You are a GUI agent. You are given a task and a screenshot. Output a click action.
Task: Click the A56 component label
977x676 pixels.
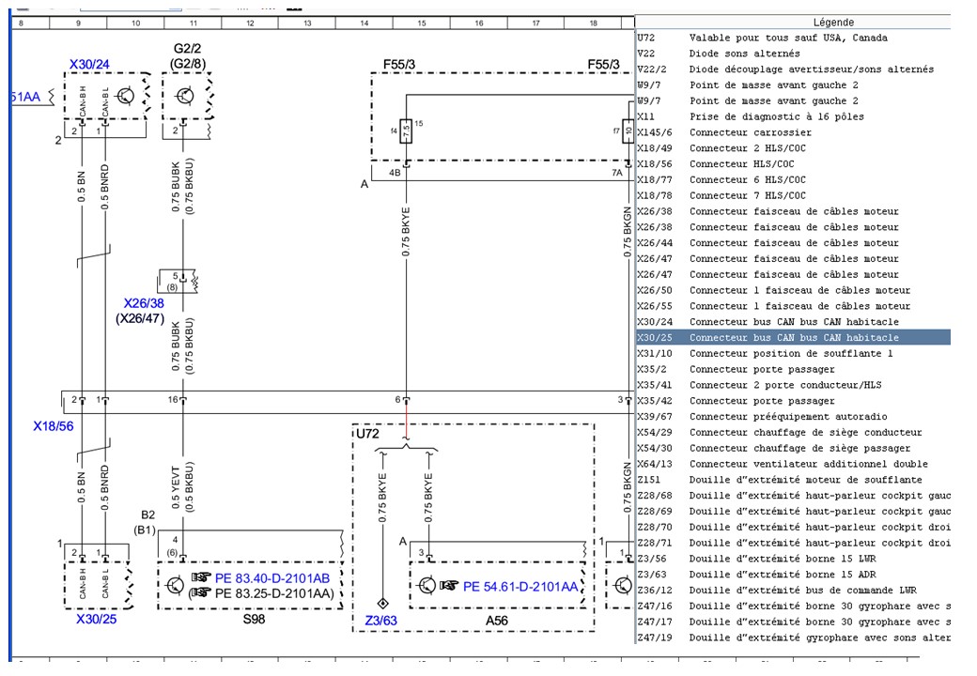click(x=497, y=621)
